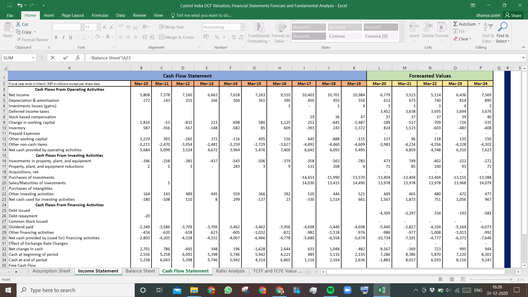Toggle center horizontal alignment
This screenshot has width=528, height=297.
click(x=128, y=37)
